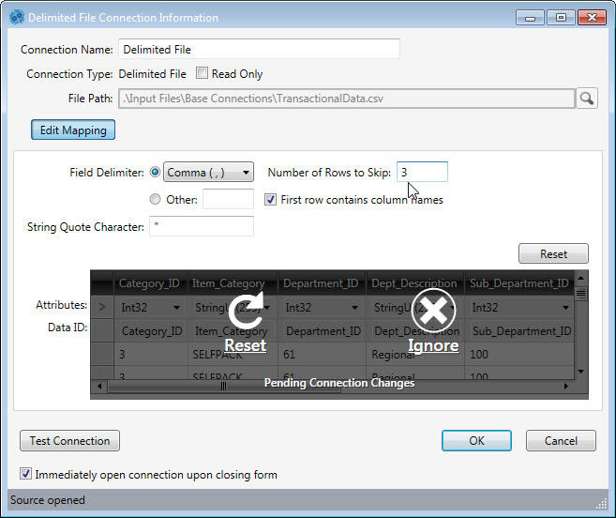Viewport: 616px width, 518px height.
Task: Click the String Quote Character field
Action: click(x=202, y=226)
